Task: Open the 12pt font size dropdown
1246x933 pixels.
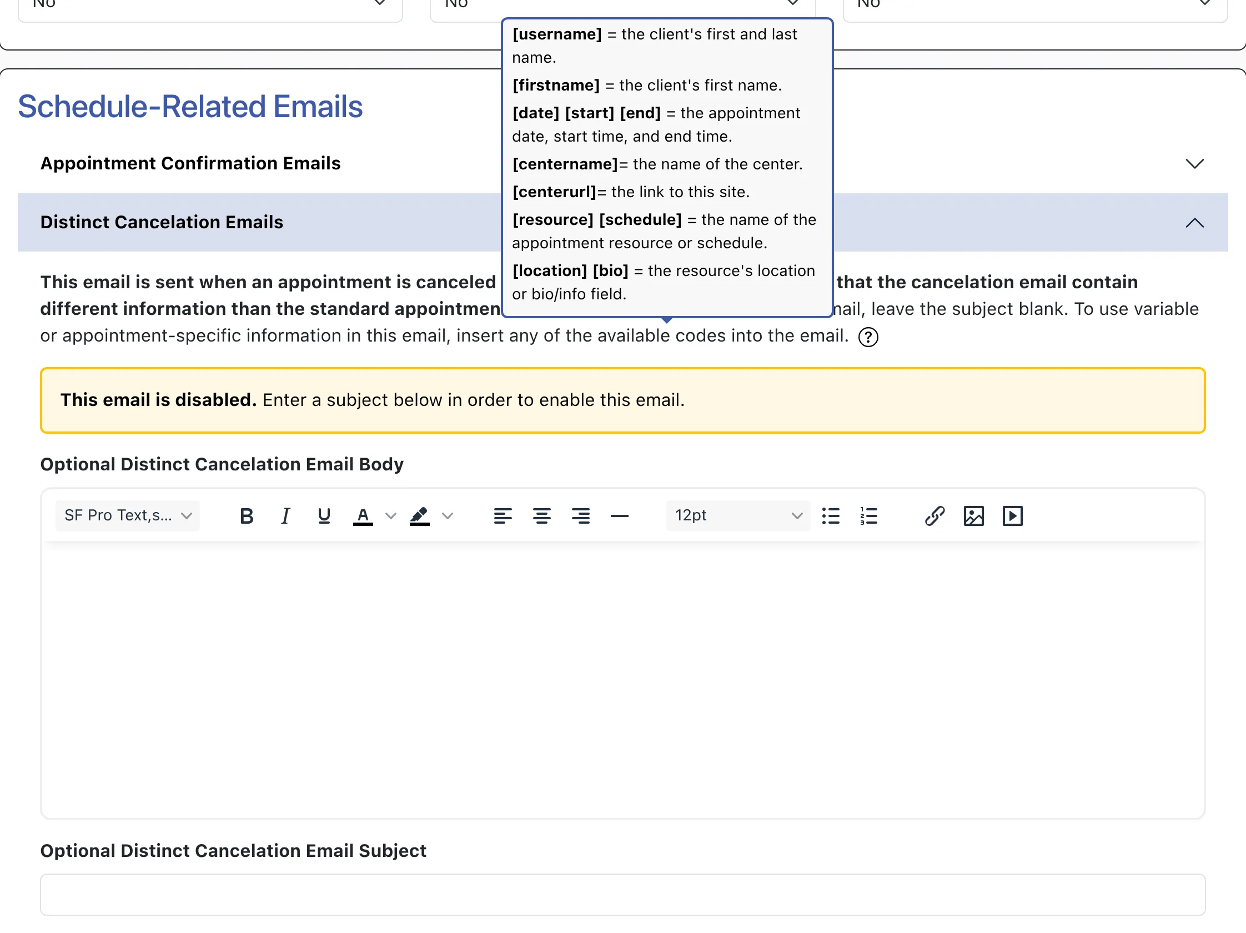Action: [x=738, y=515]
